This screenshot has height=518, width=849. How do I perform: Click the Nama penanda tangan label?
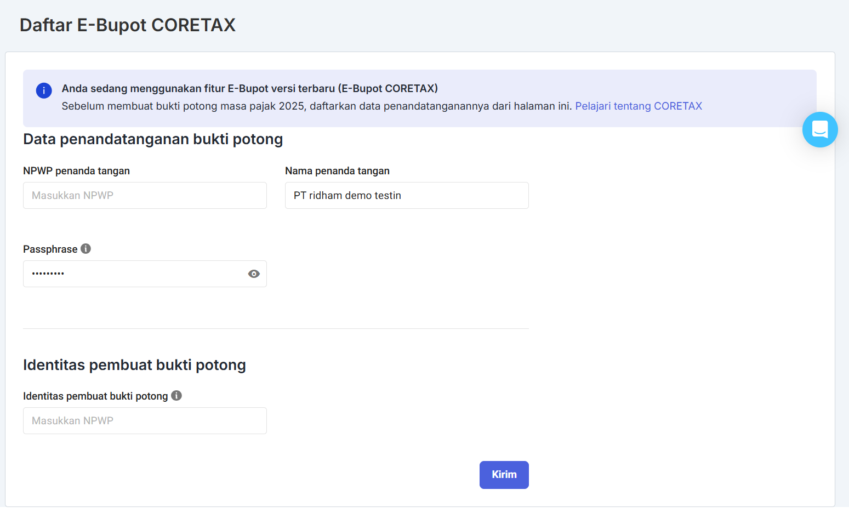point(337,170)
